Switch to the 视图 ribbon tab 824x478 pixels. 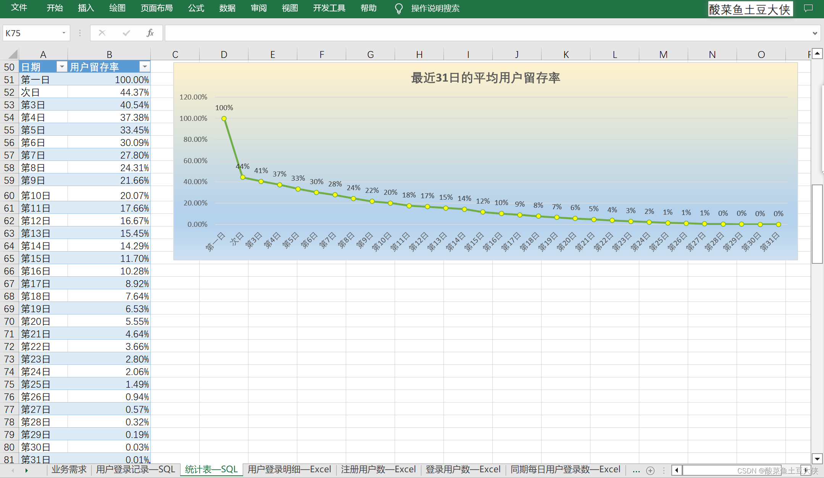pyautogui.click(x=290, y=8)
